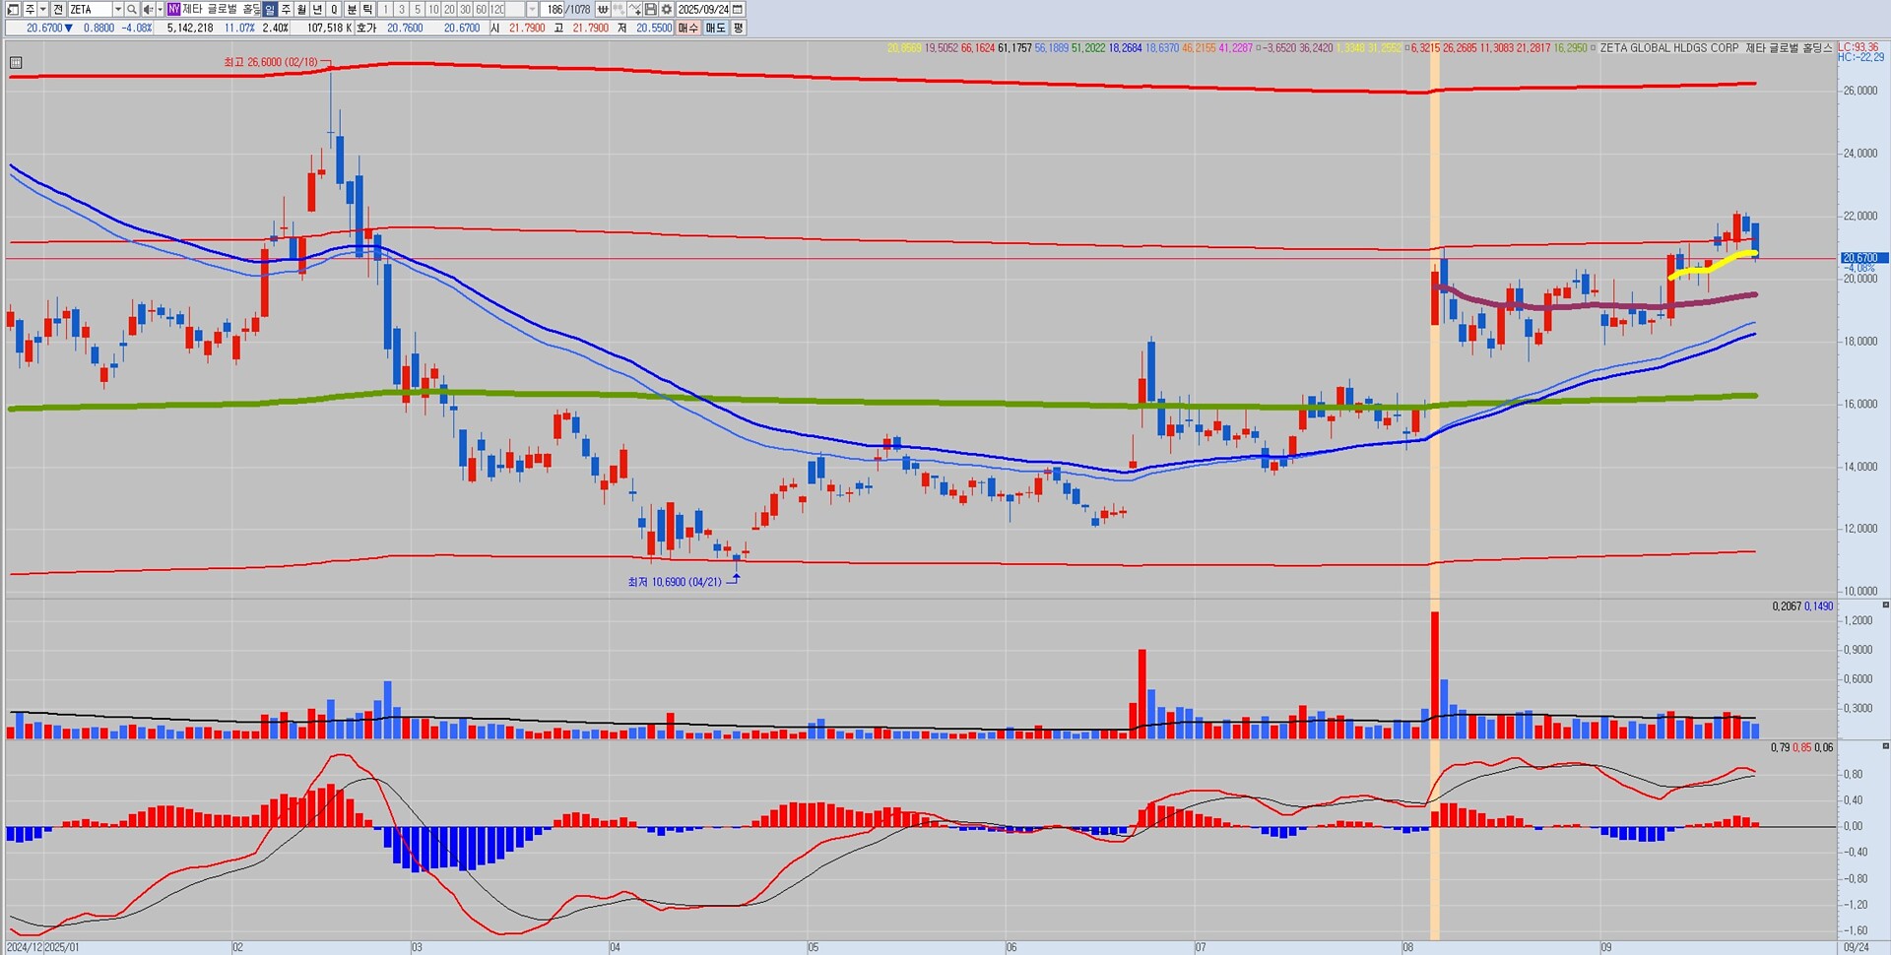
Task: Click the won (₩) currency toggle icon
Action: (x=603, y=9)
